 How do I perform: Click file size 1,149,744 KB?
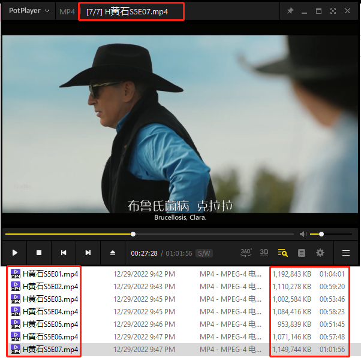291,349
